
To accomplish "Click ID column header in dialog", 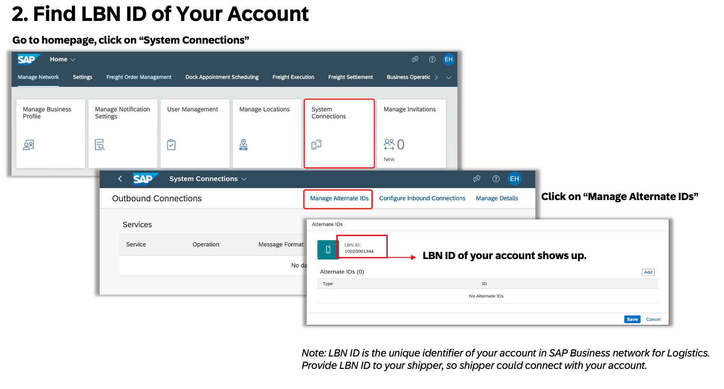I will click(x=484, y=284).
